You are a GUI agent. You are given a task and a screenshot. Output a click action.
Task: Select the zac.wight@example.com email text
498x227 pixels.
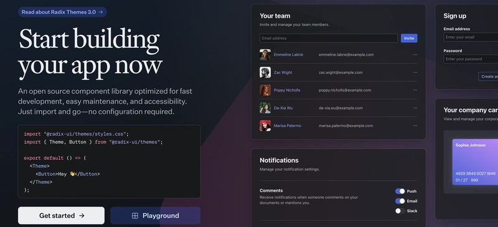[341, 72]
